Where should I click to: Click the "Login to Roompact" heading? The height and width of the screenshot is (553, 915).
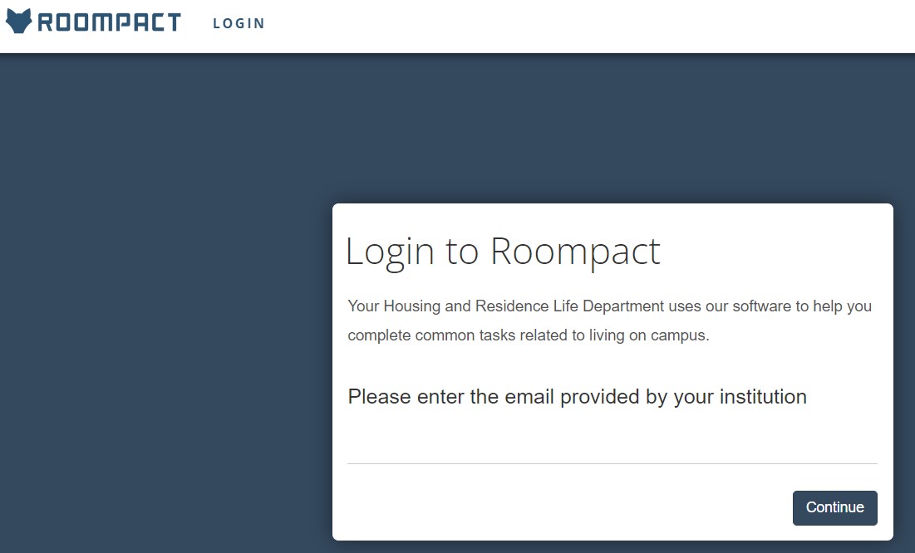pos(503,251)
